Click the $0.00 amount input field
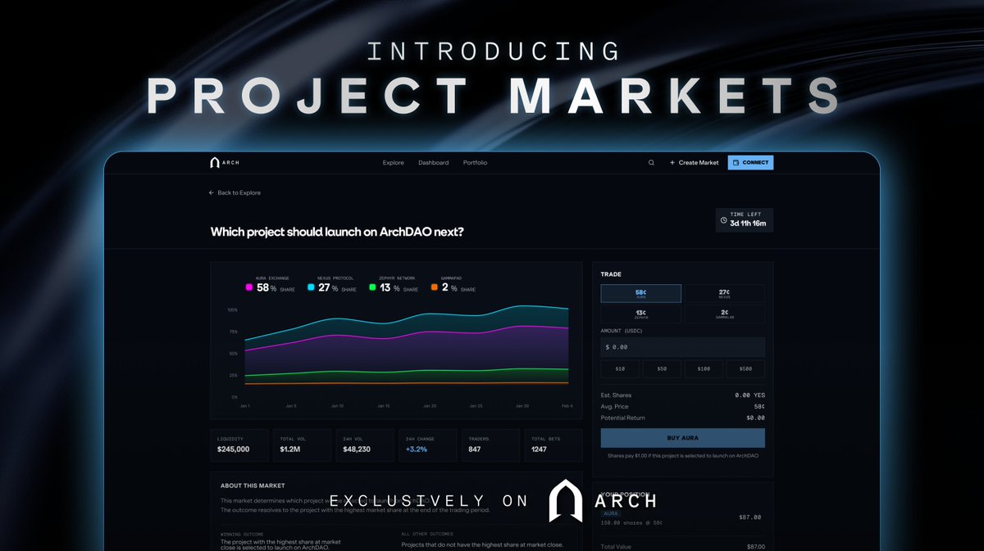This screenshot has width=984, height=551. tap(681, 346)
